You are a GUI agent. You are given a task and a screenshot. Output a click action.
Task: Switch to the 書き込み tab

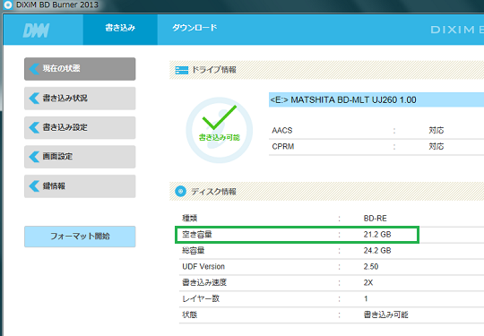[120, 30]
